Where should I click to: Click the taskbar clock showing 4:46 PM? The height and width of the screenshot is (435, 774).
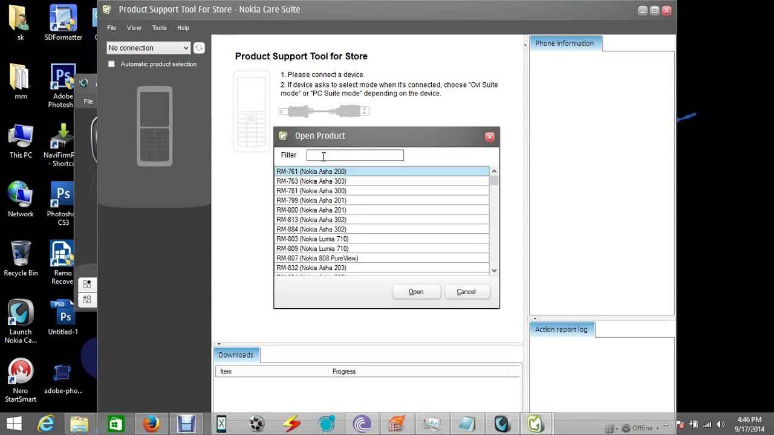[x=749, y=424]
